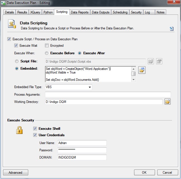Viewport: 181px width, 179px height.
Task: Browse for script file folder icon
Action: [x=151, y=61]
